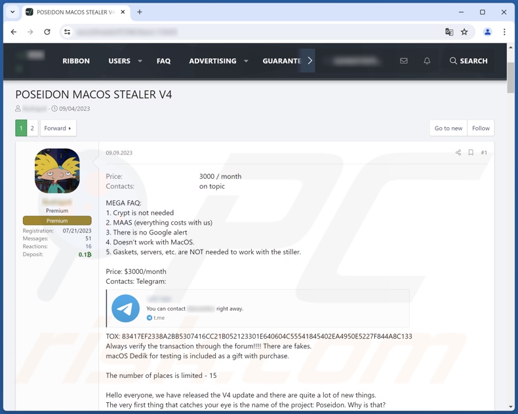Click the 'MEGA FAQ:' heading text
518x414 pixels.
[123, 203]
